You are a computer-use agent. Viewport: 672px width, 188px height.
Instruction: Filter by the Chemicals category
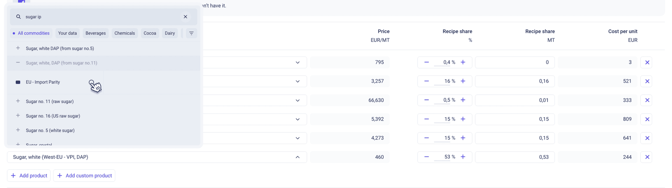click(124, 33)
